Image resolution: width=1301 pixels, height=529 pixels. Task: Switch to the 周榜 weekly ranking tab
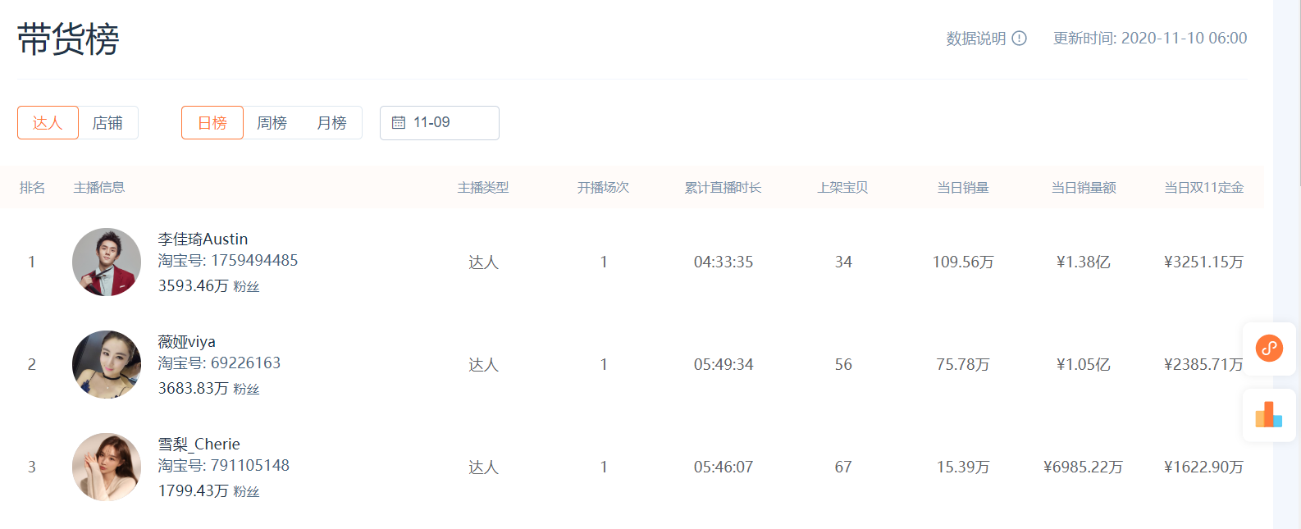(x=272, y=123)
